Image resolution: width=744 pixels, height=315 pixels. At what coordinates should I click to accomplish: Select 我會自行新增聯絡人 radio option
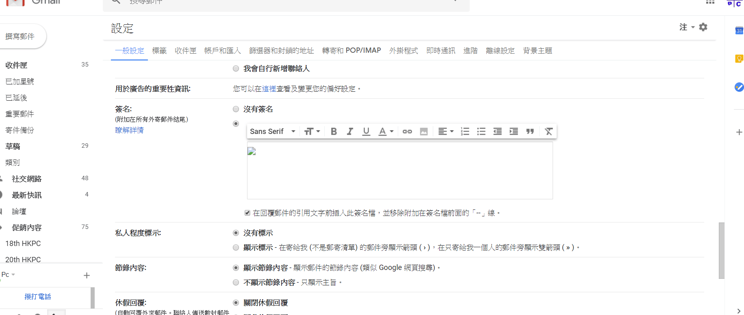[x=236, y=69]
